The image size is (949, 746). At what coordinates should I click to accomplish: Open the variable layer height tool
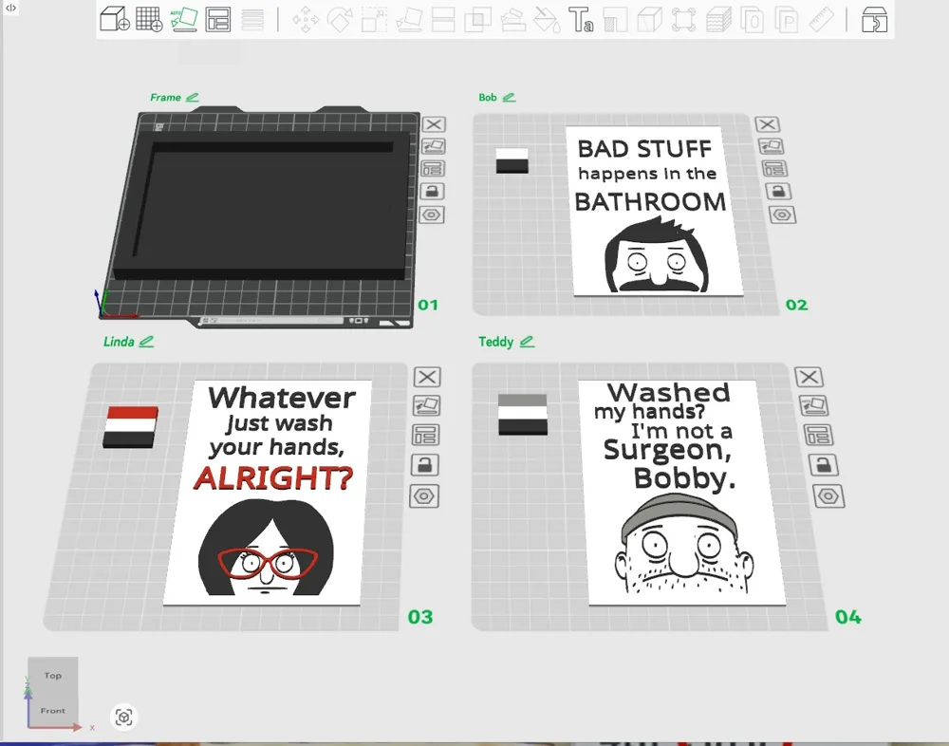pyautogui.click(x=252, y=19)
